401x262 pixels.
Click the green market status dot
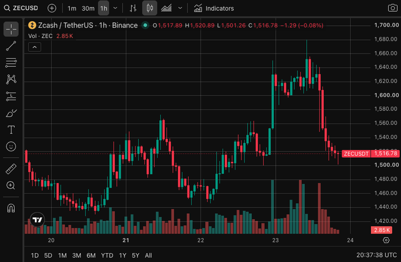145,25
